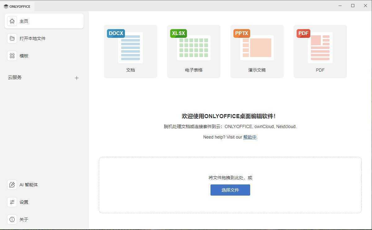Screen dimensions: 372x230
Task: Open the 设置 settings page
Action: (24, 202)
